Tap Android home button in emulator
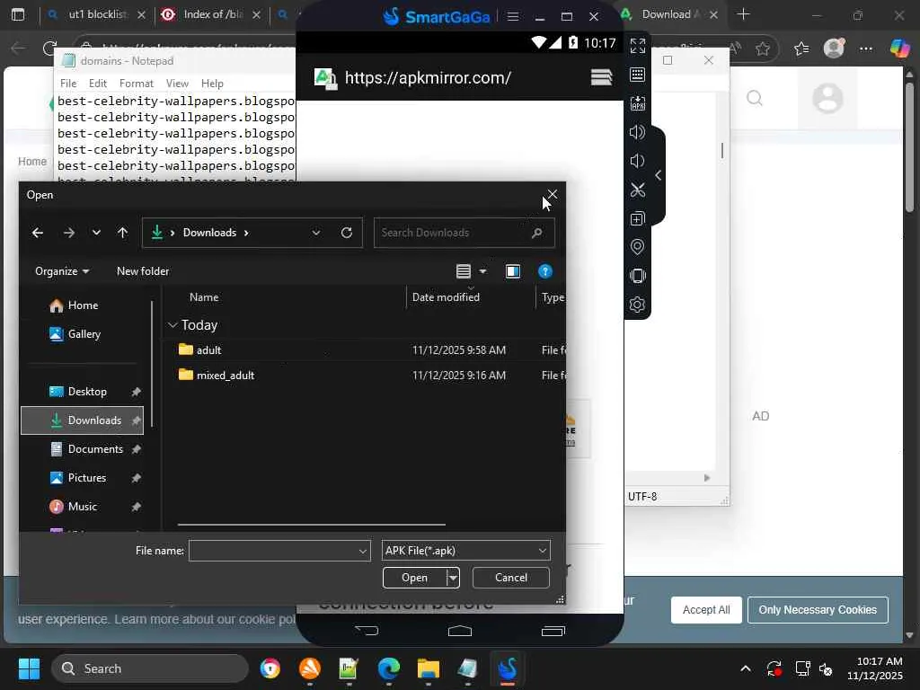The height and width of the screenshot is (690, 920). click(459, 631)
